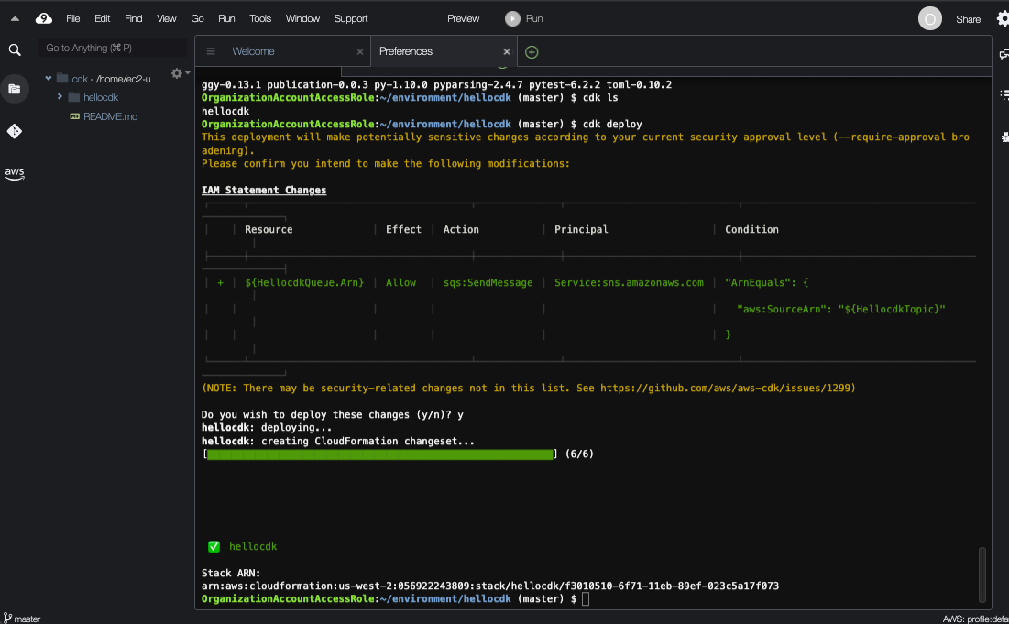
Task: Click the "IAM Statement Changes" heading
Action: (x=264, y=190)
